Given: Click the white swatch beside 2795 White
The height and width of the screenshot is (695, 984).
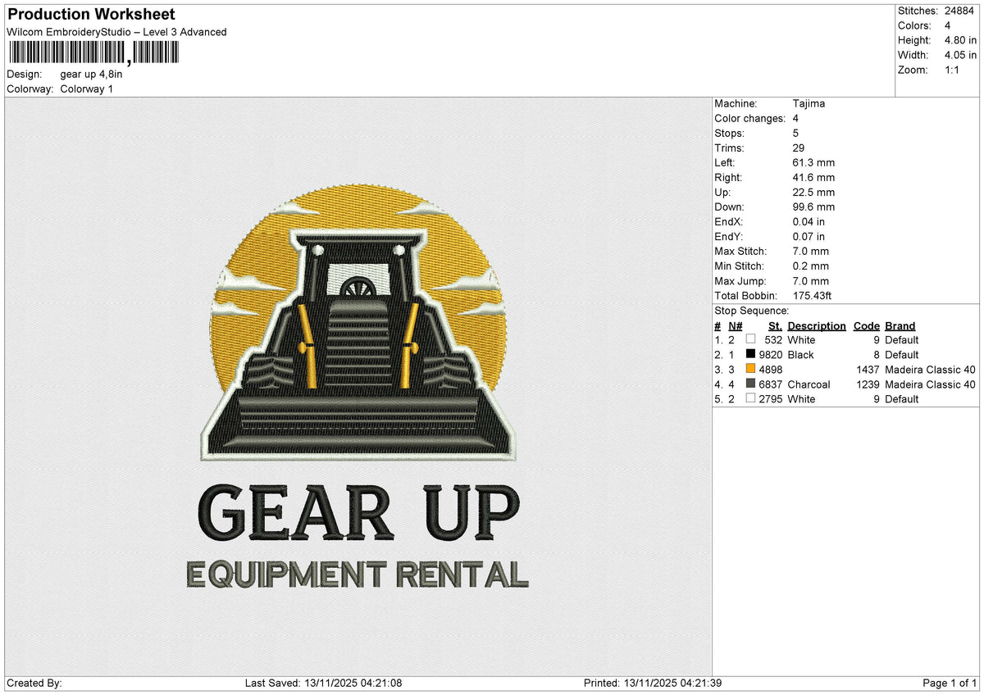Looking at the screenshot, I should pos(750,398).
